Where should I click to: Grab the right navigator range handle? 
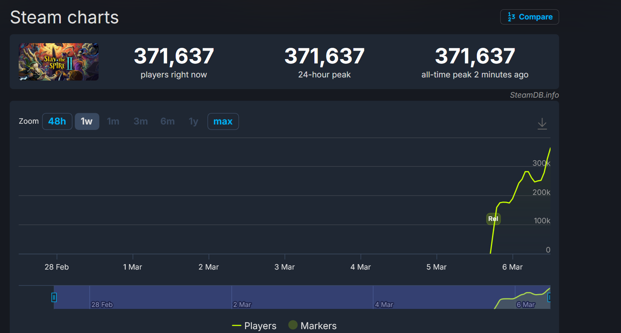(x=549, y=297)
